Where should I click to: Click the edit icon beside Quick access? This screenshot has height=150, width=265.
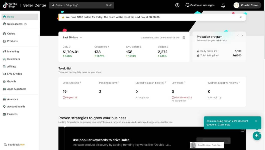[x=25, y=24]
